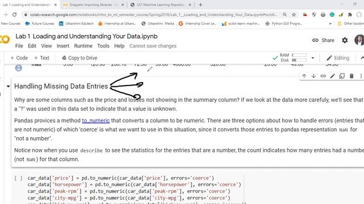The width and height of the screenshot is (364, 204).
Task: Copy link to cell icon
Action: (x=323, y=76)
